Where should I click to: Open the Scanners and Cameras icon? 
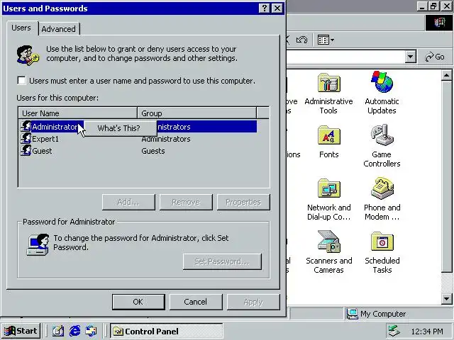pyautogui.click(x=329, y=241)
